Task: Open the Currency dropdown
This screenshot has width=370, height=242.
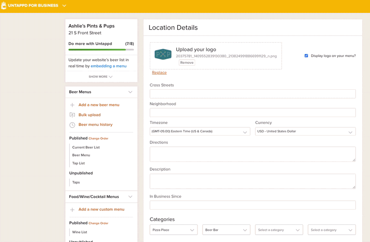Action: [x=305, y=131]
